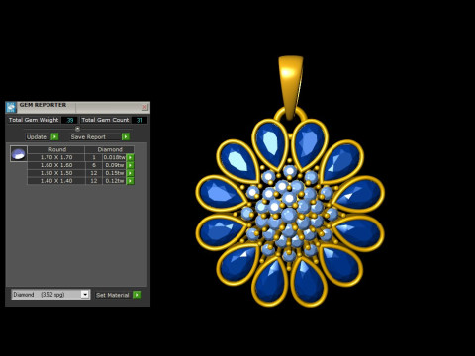The width and height of the screenshot is (475, 356).
Task: Click green arrow for the 1.60 X 1.60 row
Action: [130, 165]
